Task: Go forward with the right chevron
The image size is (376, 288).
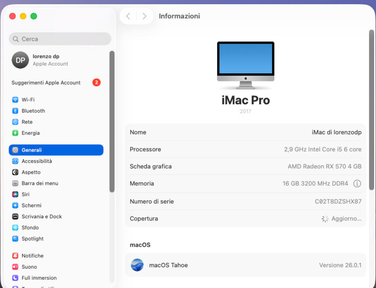Action: tap(144, 16)
